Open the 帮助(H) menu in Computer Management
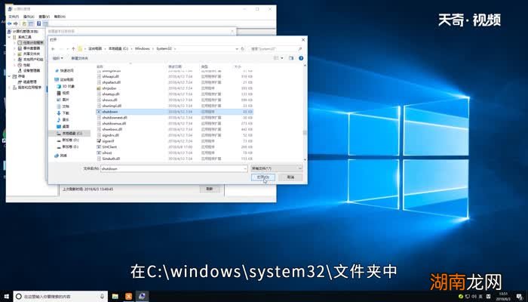 [60, 17]
